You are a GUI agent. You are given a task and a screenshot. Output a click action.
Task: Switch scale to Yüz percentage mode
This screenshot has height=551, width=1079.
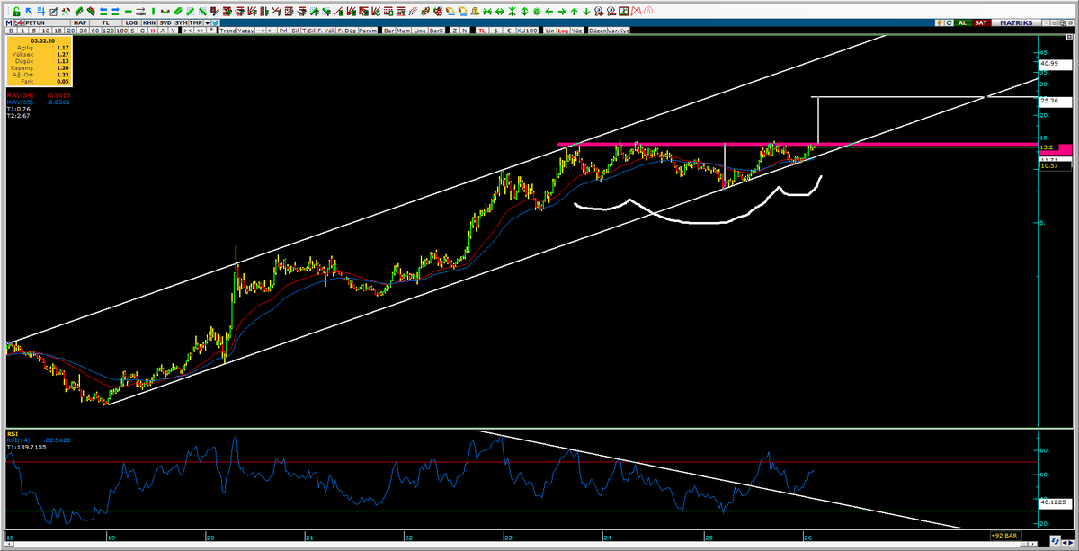[x=575, y=30]
